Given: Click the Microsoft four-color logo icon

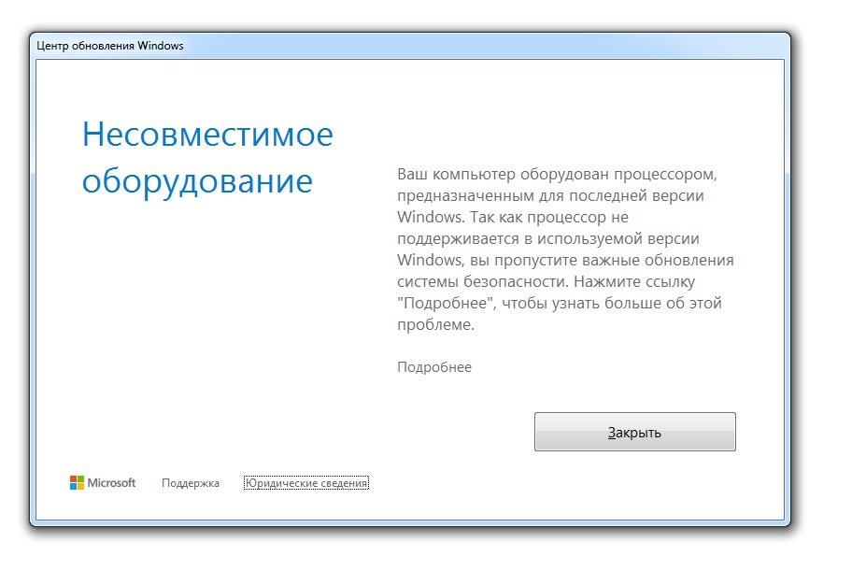Looking at the screenshot, I should click(x=77, y=483).
